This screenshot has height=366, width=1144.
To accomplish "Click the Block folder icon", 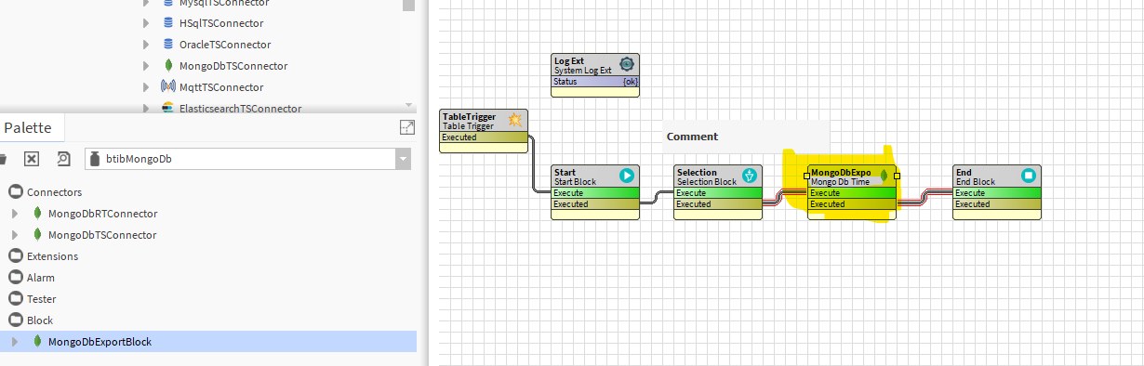I will 15,320.
